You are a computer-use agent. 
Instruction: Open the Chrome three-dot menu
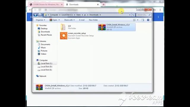[160, 10]
